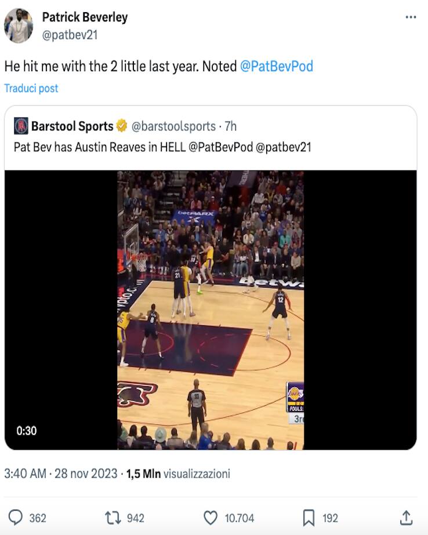Click the repost arrows icon
The image size is (428, 535).
[x=112, y=517]
